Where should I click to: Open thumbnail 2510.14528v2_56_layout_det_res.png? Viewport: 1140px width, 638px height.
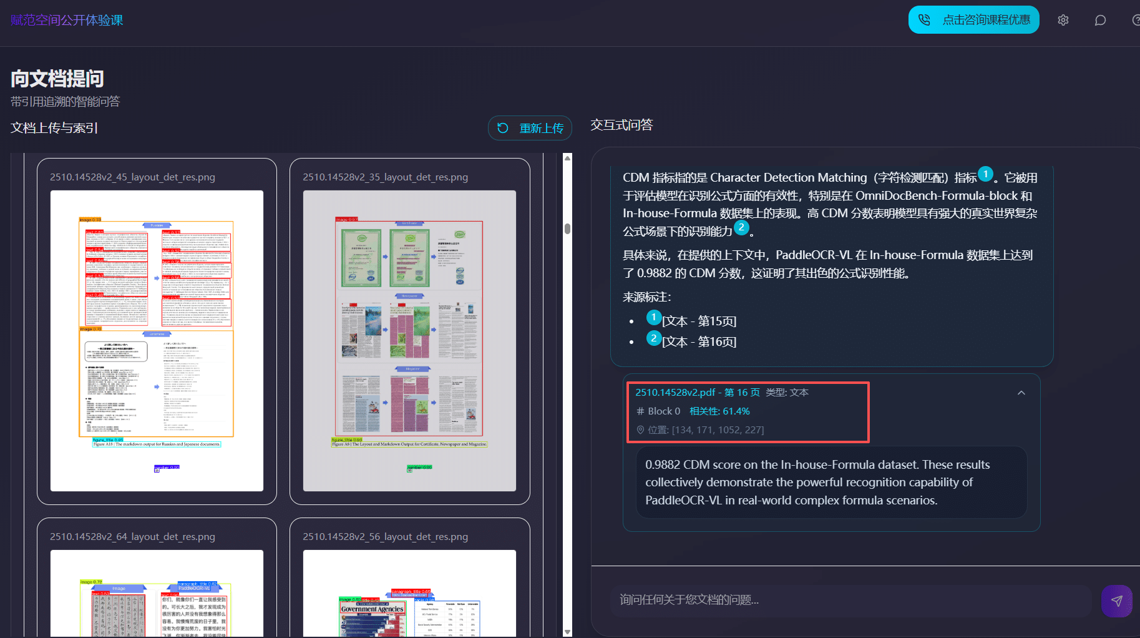tap(409, 593)
